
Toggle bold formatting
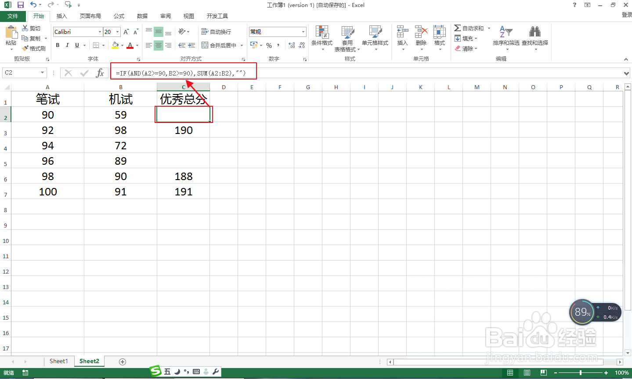point(58,45)
